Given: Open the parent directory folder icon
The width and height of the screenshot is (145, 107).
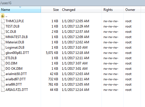Looking at the screenshot, I should [x=3, y=16].
